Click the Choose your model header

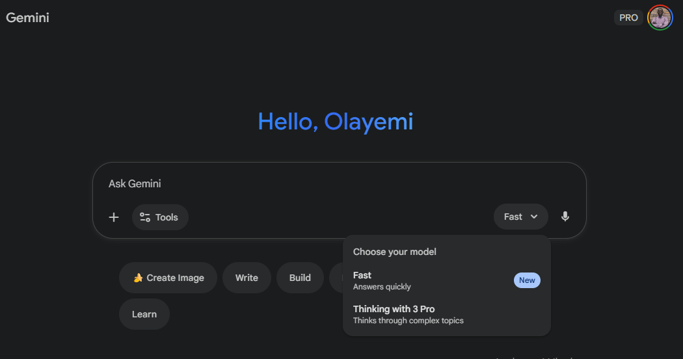395,252
